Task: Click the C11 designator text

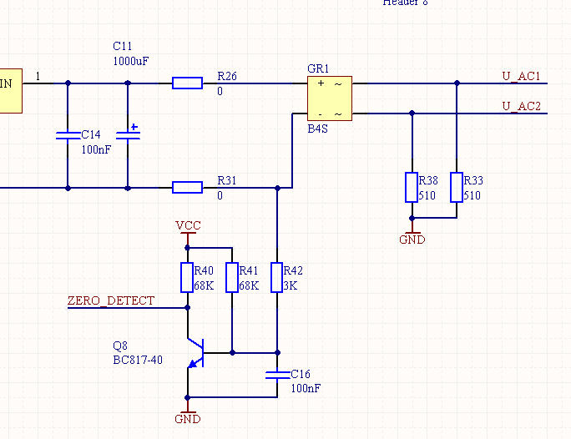Action: [x=123, y=46]
